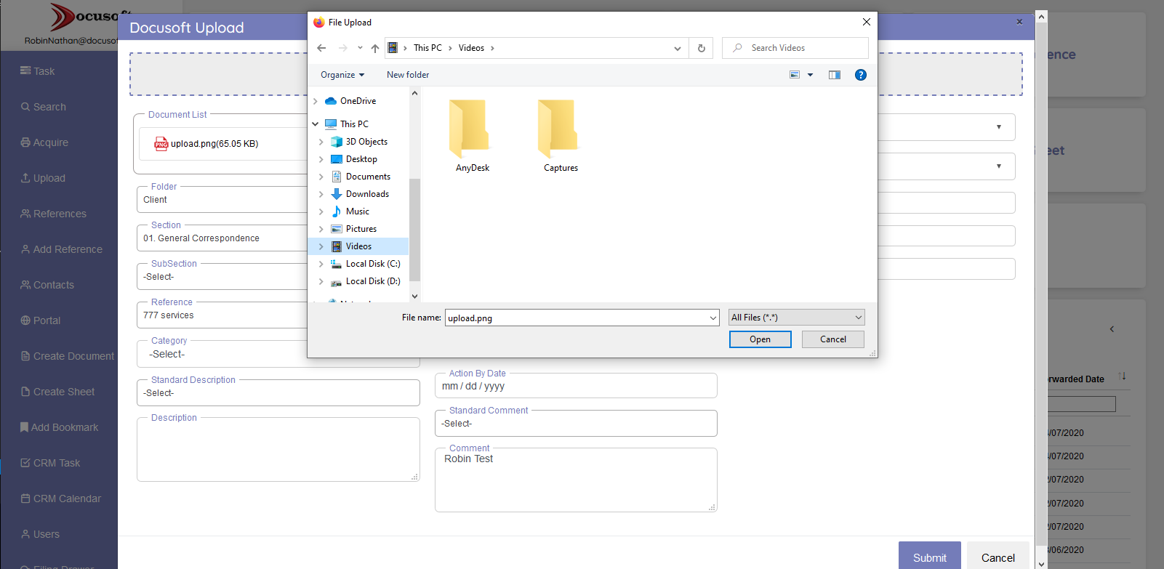Click This PC in address breadcrumb
The width and height of the screenshot is (1164, 569).
pos(428,48)
